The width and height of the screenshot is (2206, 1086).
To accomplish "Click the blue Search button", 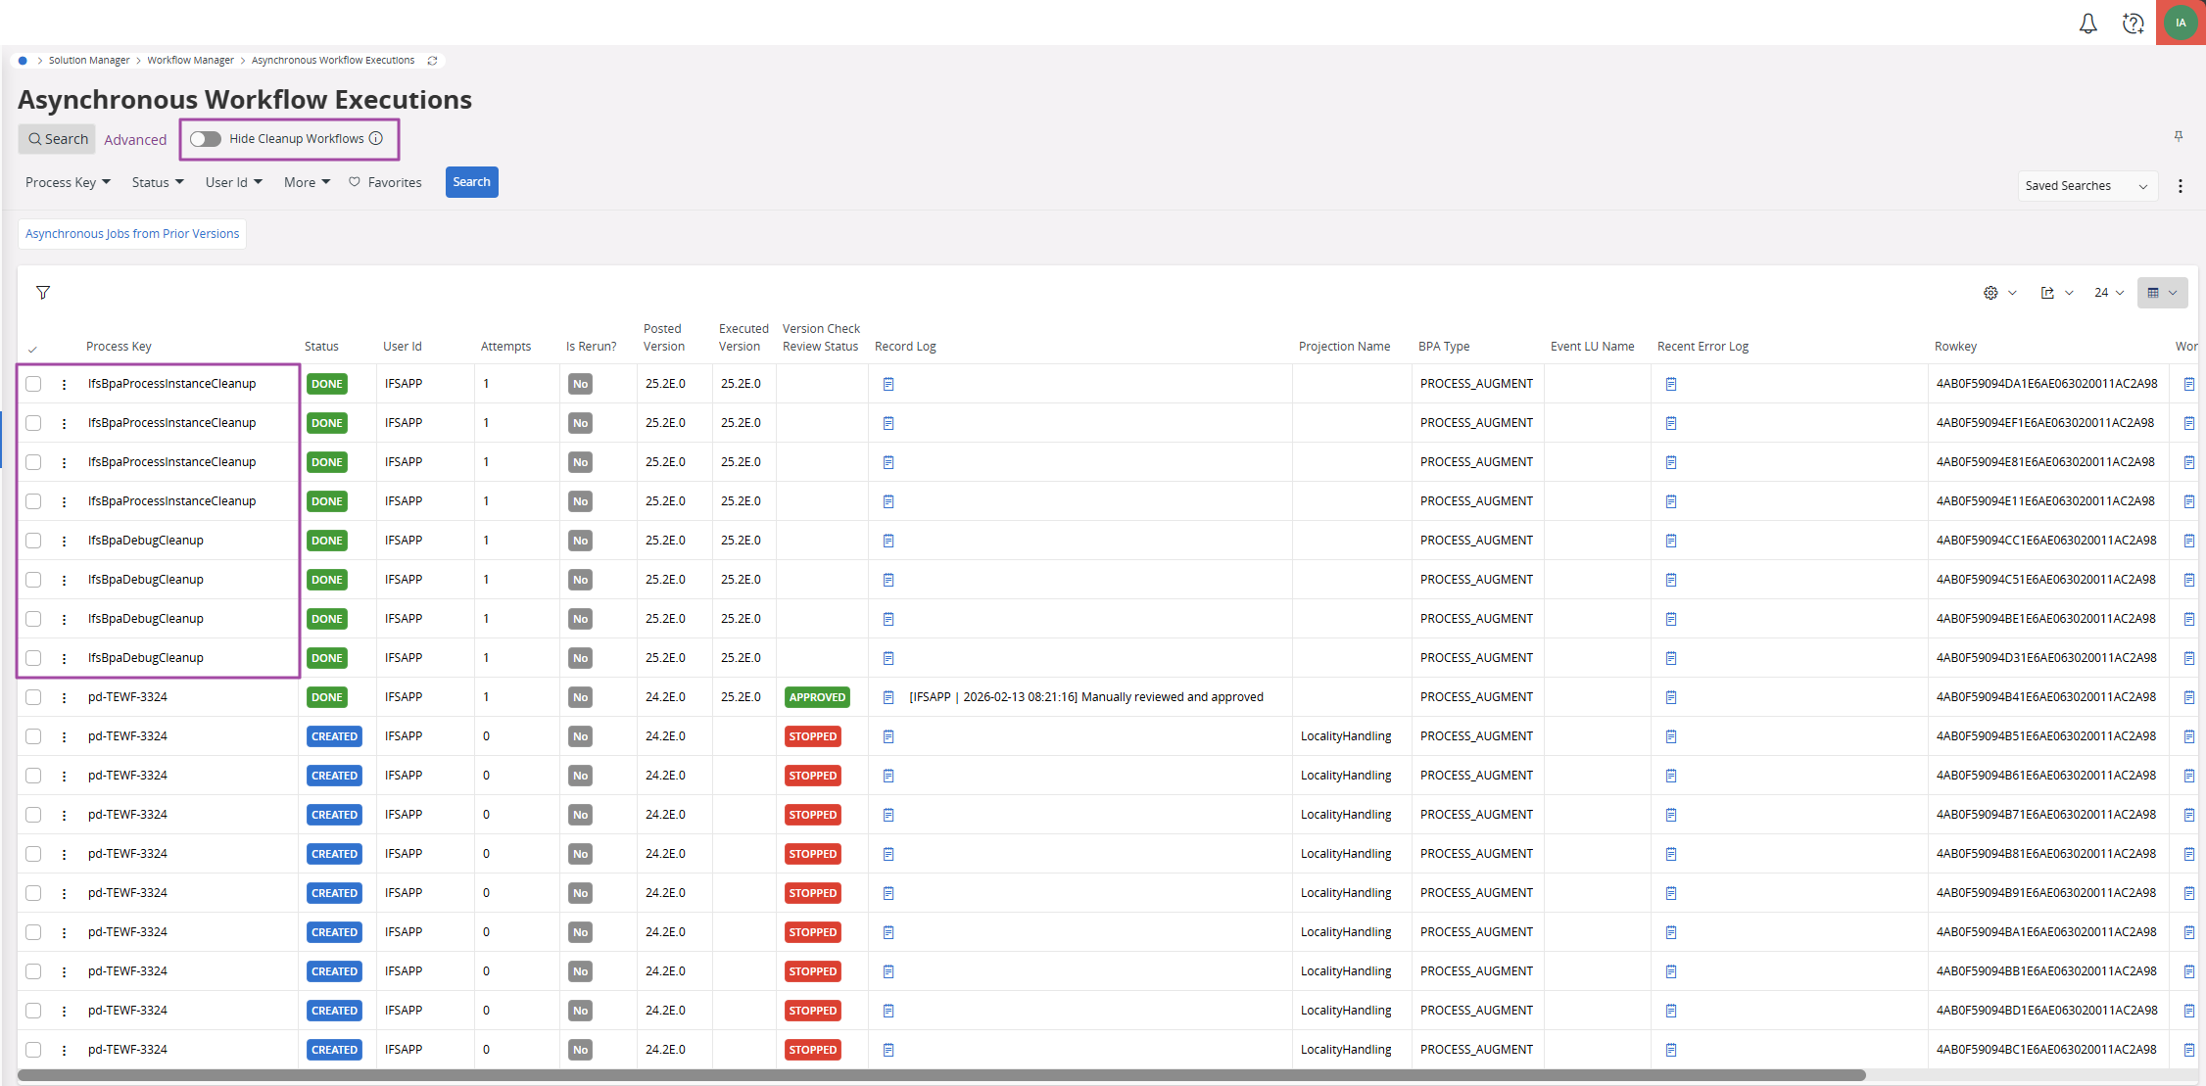I will pos(471,182).
